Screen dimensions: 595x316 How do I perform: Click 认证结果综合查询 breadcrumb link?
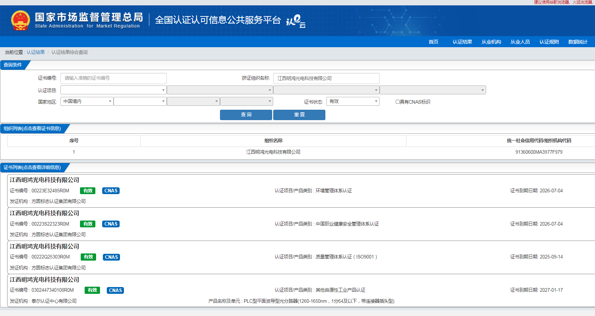(69, 52)
